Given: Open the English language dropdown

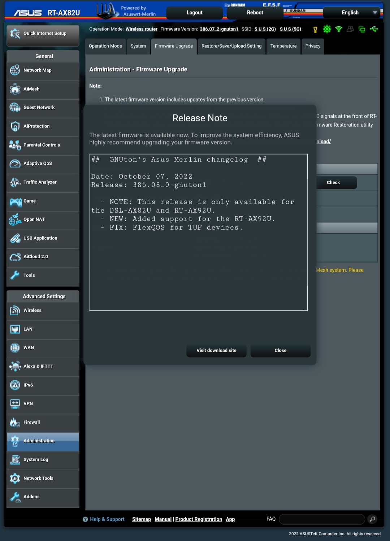Looking at the screenshot, I should coord(351,12).
